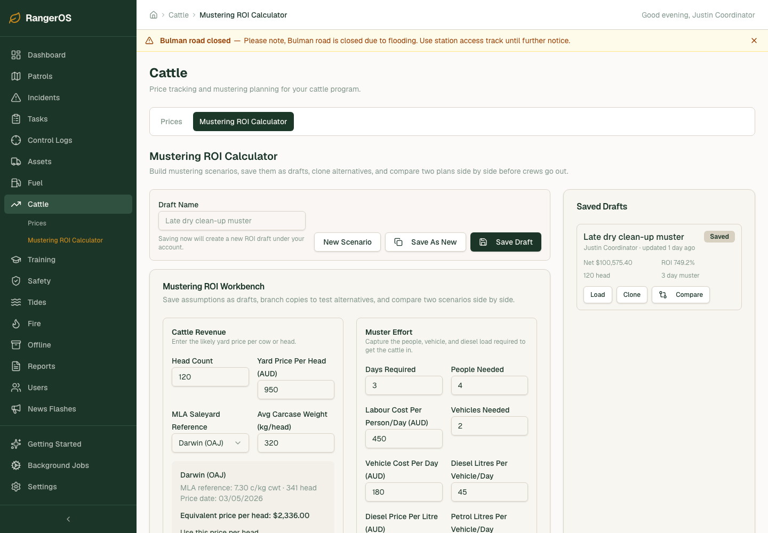Open Fuel pump icon in sidebar
This screenshot has width=768, height=533.
(x=16, y=183)
